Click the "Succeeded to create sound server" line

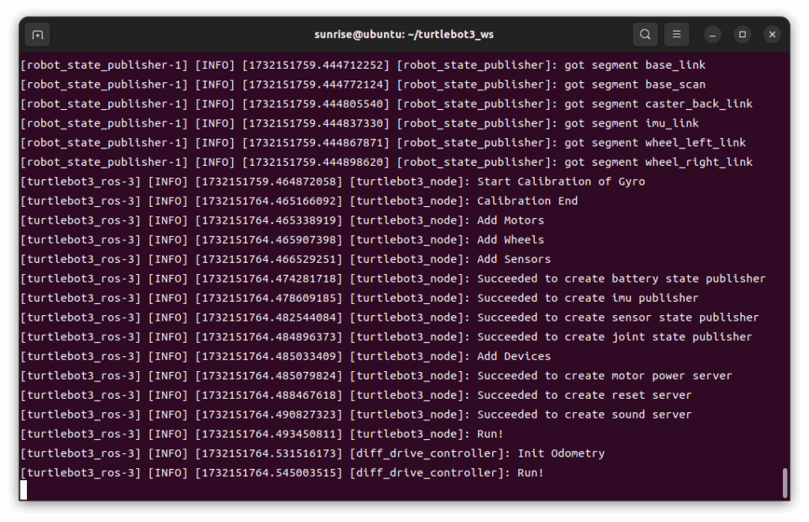[x=584, y=415]
